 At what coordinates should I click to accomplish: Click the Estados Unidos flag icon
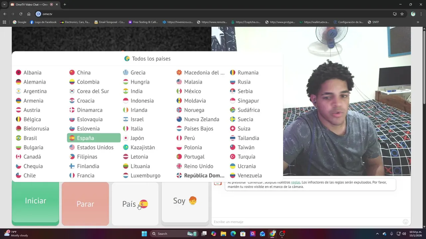point(72,147)
